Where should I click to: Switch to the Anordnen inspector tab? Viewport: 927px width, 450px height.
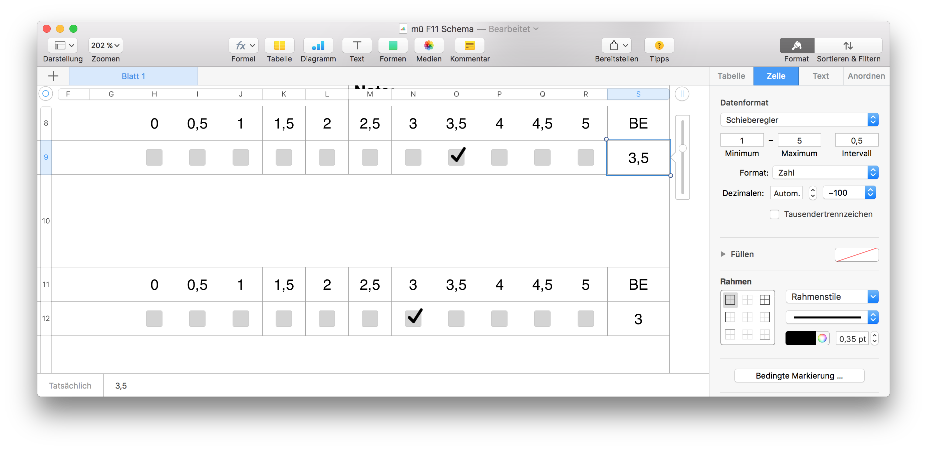(866, 76)
